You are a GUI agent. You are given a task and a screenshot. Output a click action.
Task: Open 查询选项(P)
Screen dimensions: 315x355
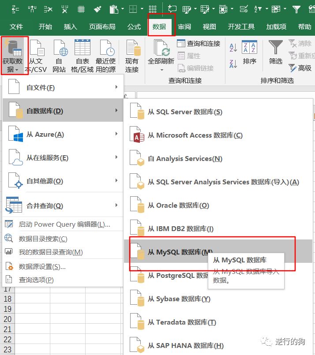pos(63,280)
